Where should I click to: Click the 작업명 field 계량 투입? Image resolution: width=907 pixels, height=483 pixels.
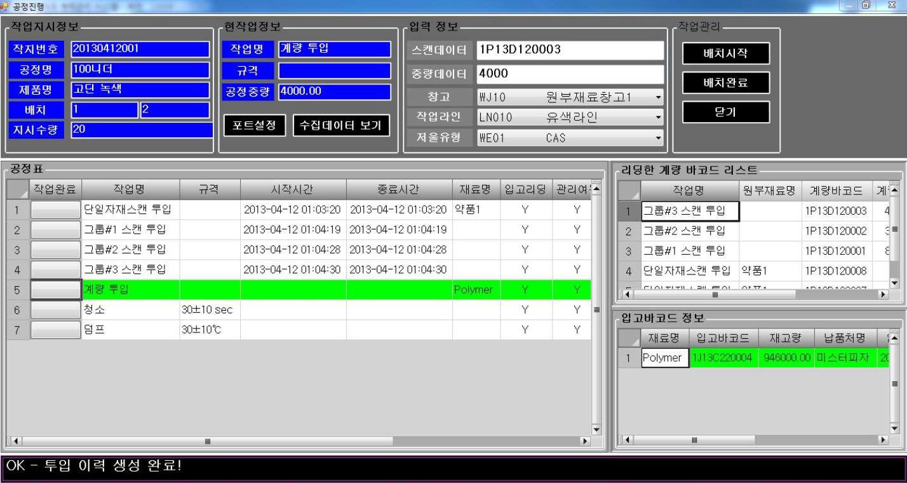click(x=335, y=49)
